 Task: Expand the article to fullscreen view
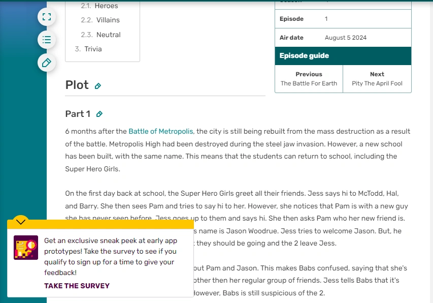[x=47, y=16]
